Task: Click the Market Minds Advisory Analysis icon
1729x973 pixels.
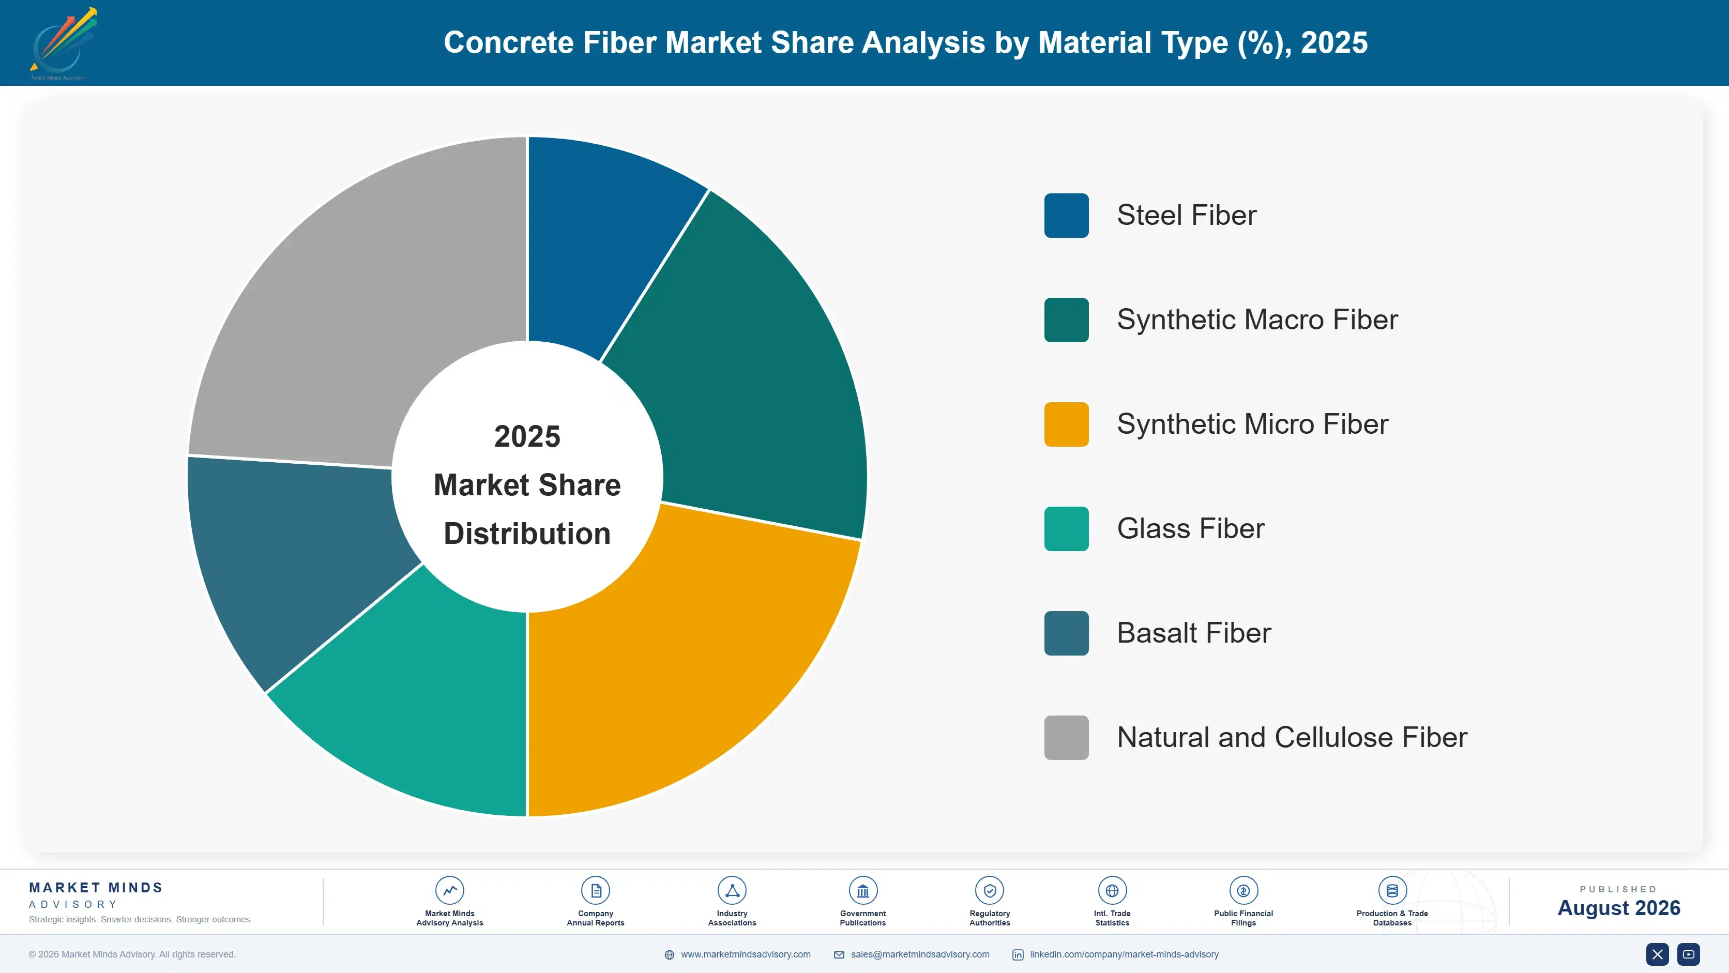Action: [450, 890]
